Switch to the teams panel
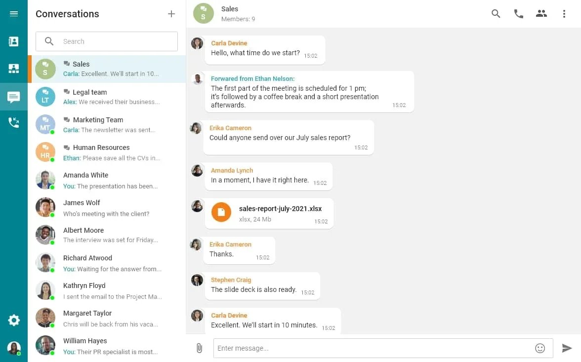Viewport: 581px width, 362px height. pos(14,69)
